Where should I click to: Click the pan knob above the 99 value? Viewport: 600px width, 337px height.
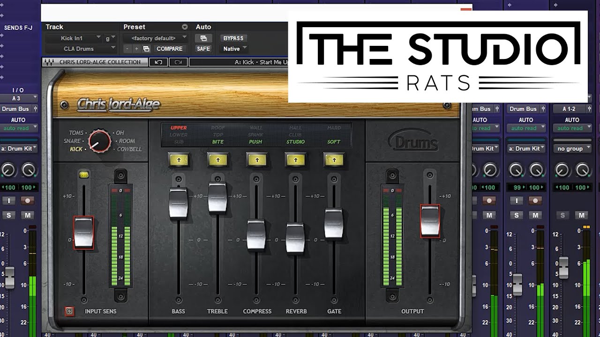(x=516, y=170)
